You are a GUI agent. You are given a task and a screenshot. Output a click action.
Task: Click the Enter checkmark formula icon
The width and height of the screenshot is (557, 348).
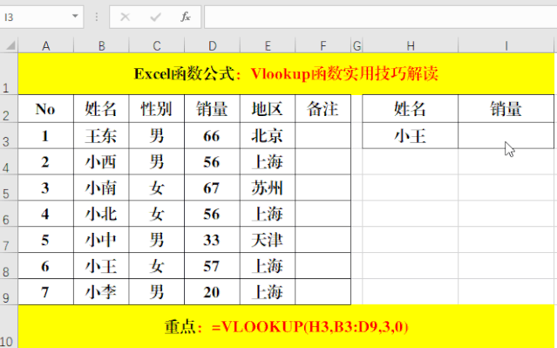155,17
